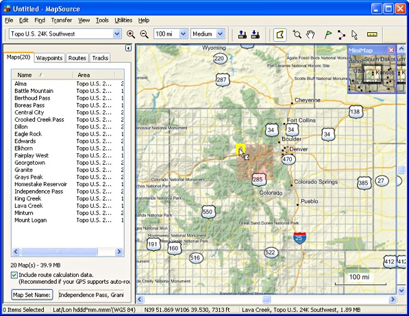The image size is (409, 316).
Task: Click map view scroll down arrow
Action: click(x=401, y=290)
